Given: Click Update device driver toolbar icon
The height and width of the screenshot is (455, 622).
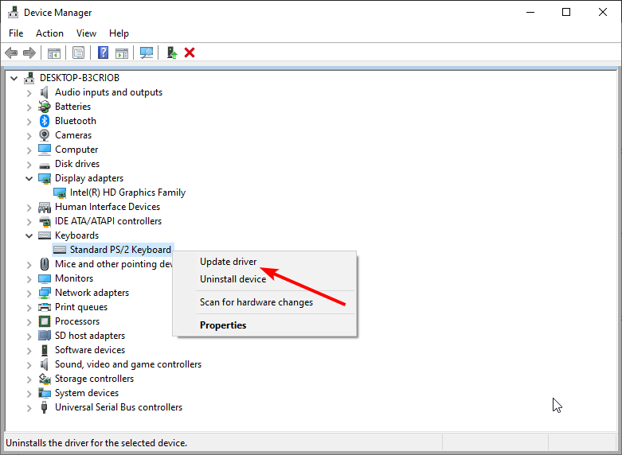Looking at the screenshot, I should (x=172, y=52).
